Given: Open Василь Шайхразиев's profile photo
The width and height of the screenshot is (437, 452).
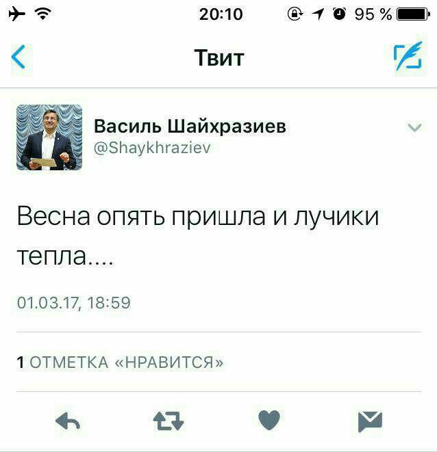Looking at the screenshot, I should click(49, 137).
